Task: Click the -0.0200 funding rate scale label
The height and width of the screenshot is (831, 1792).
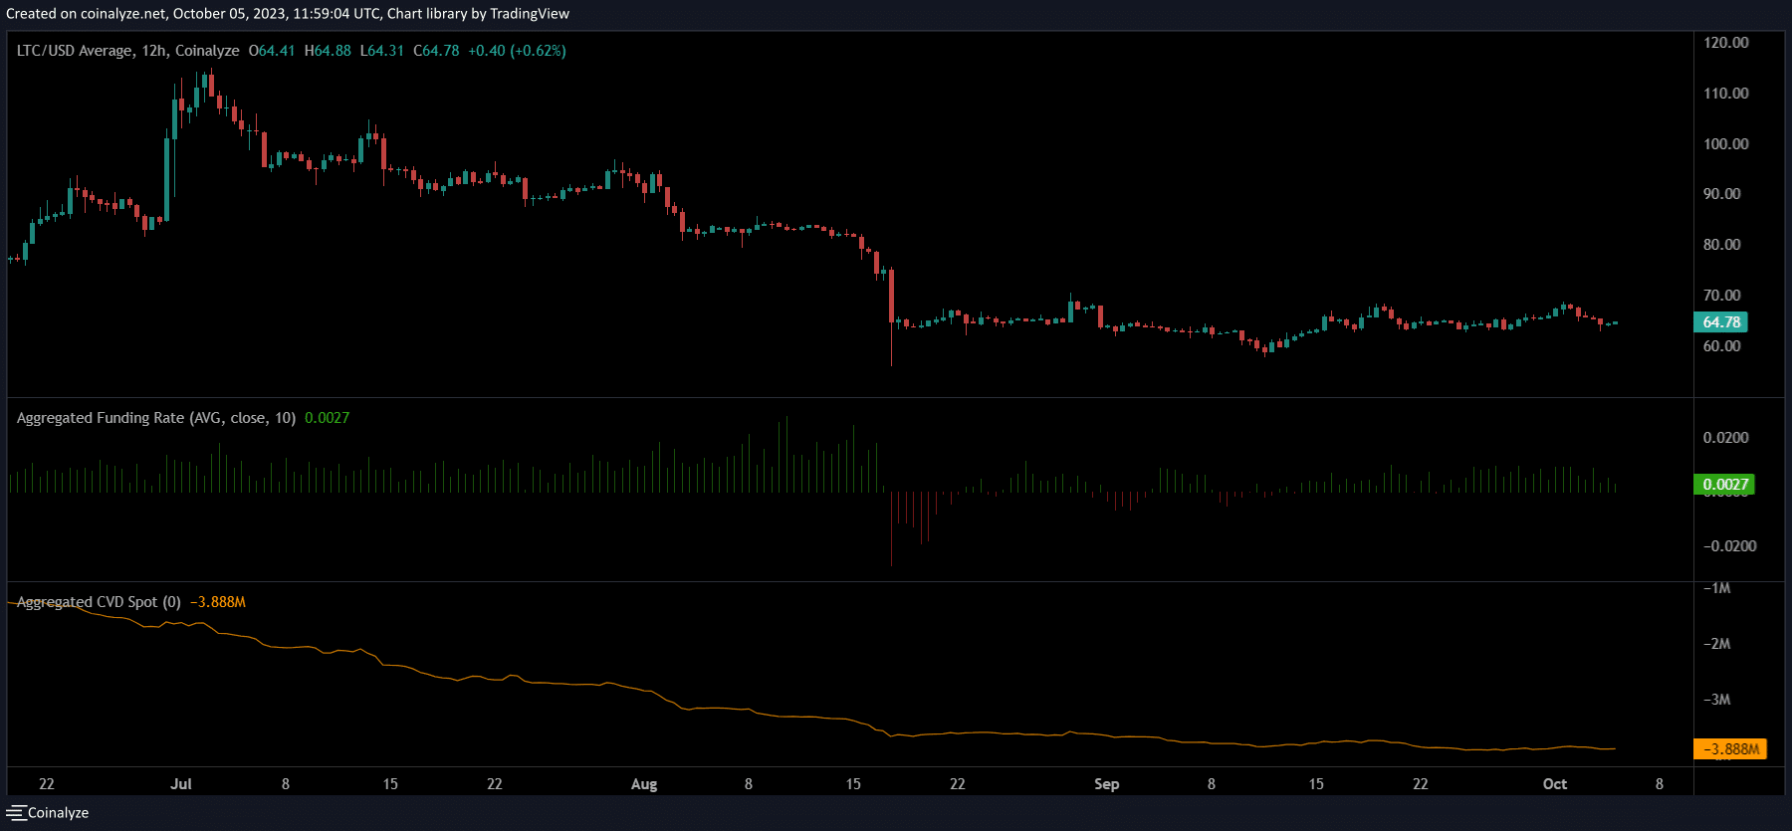Action: coord(1729,546)
